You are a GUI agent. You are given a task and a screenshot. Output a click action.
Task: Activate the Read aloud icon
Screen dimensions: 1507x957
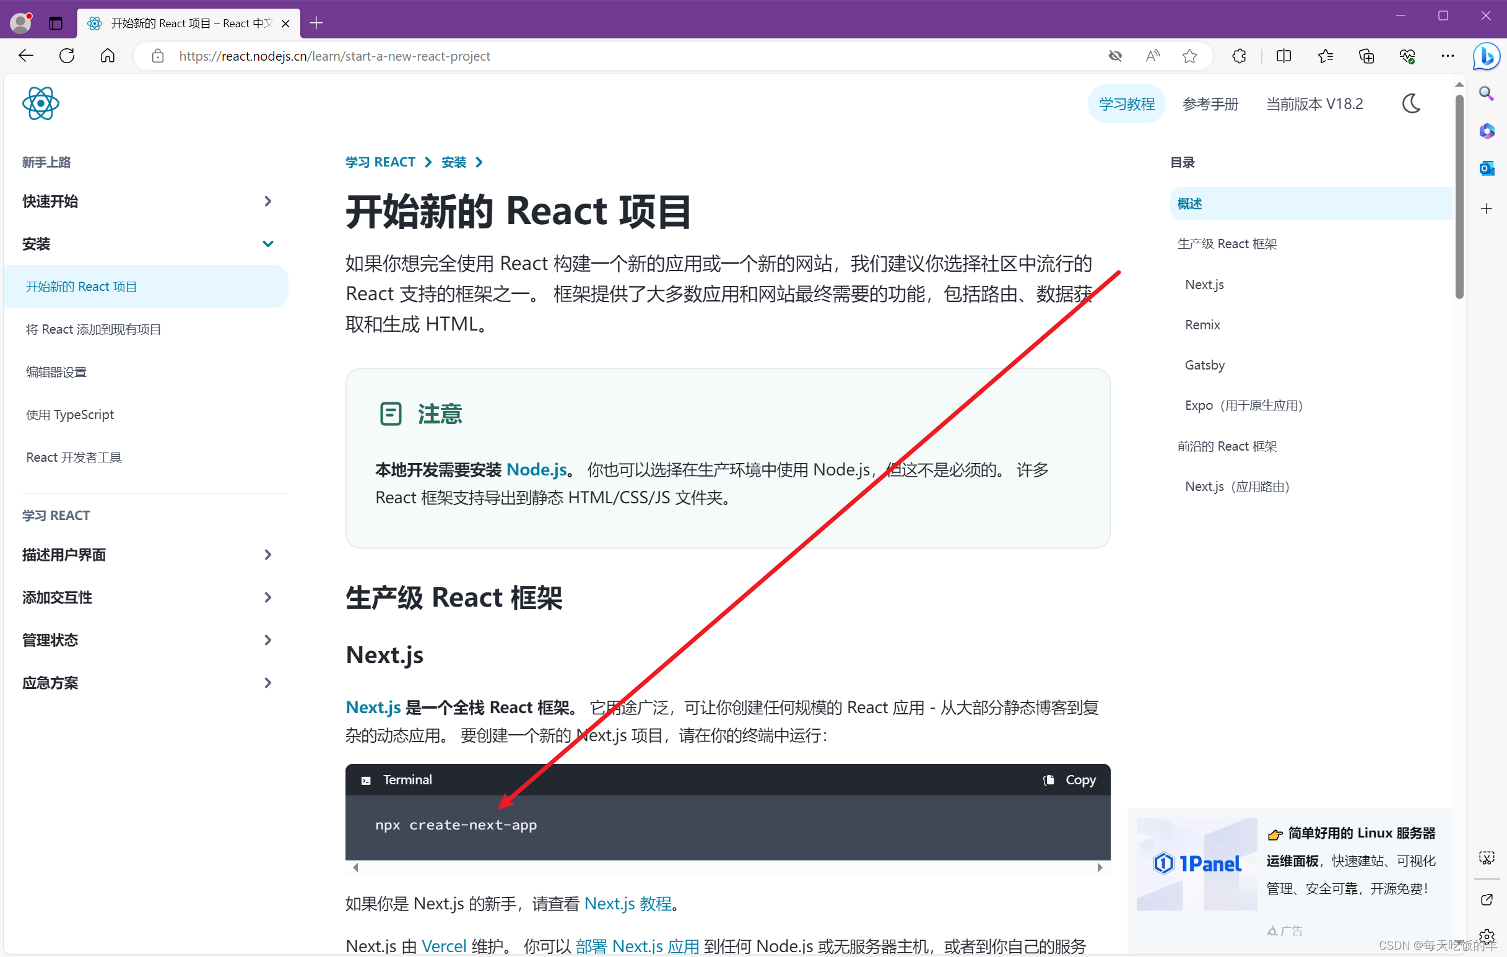pos(1153,56)
